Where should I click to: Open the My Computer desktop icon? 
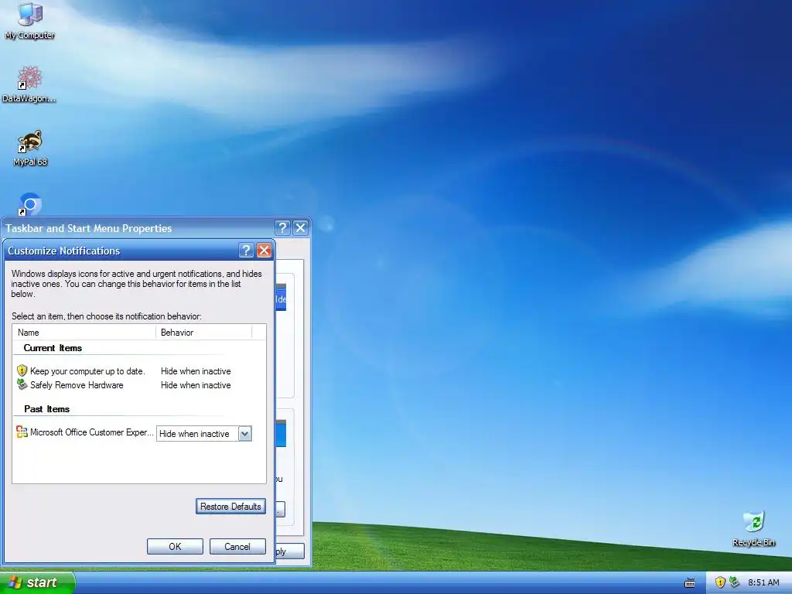coord(30,20)
